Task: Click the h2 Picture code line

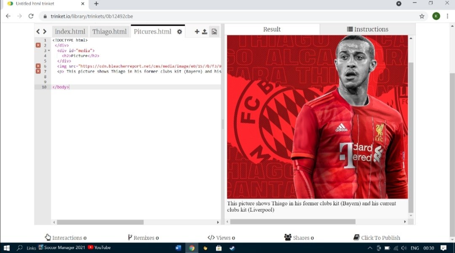Action: [80, 56]
